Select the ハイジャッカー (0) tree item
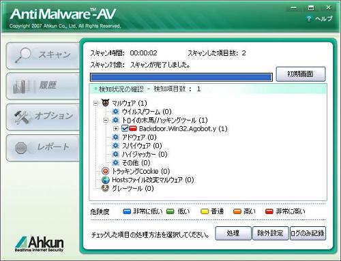Screen dimensions: 341x261 tap(145, 154)
